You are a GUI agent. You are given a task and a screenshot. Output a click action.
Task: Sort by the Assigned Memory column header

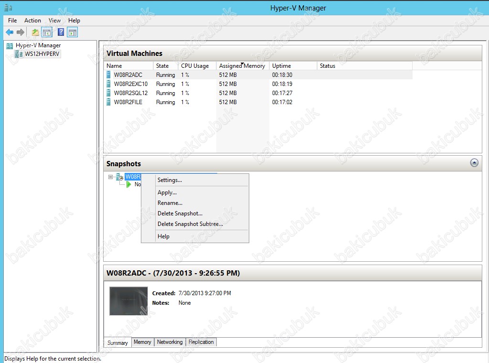(x=243, y=66)
